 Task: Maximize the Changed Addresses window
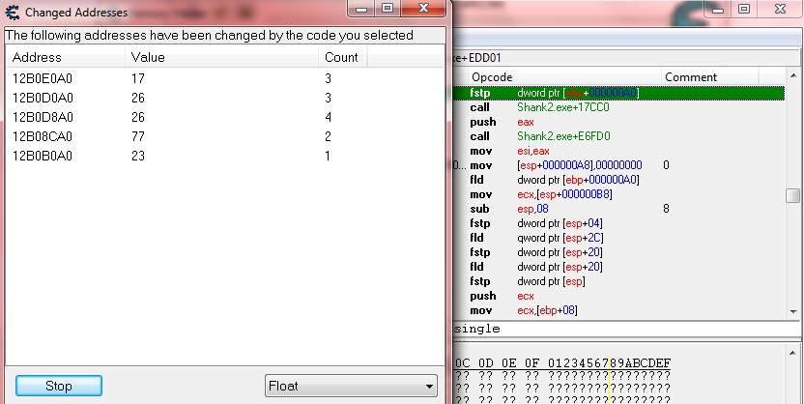pyautogui.click(x=389, y=10)
